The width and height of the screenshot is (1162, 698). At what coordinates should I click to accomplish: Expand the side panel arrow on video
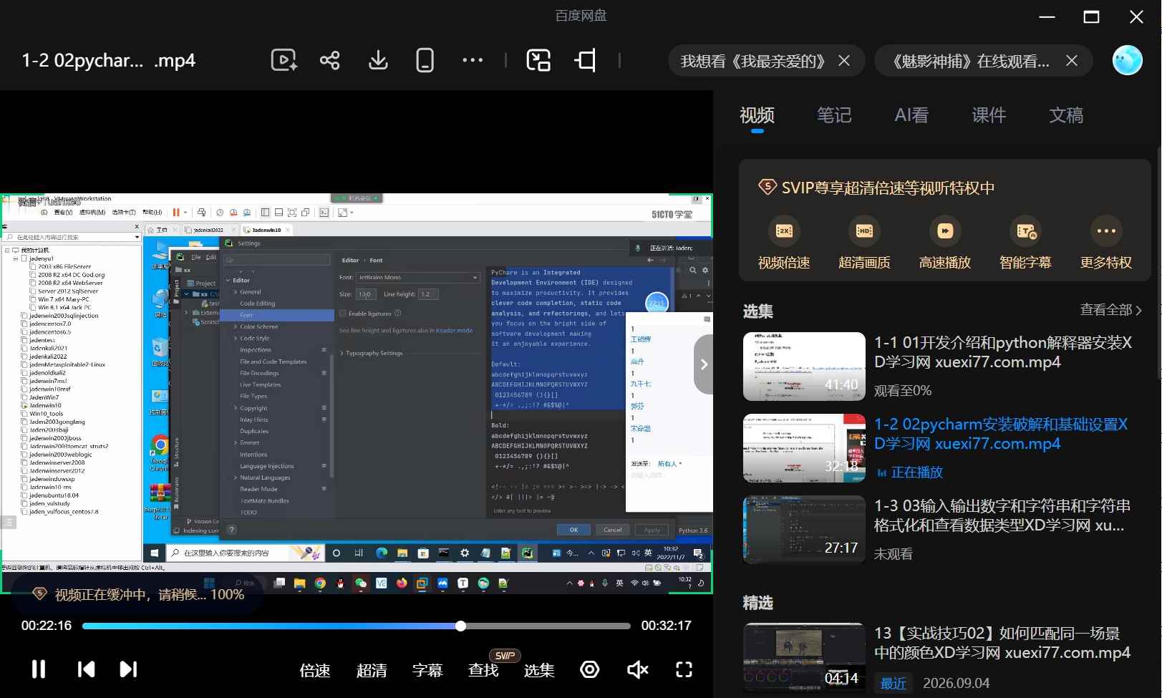704,364
